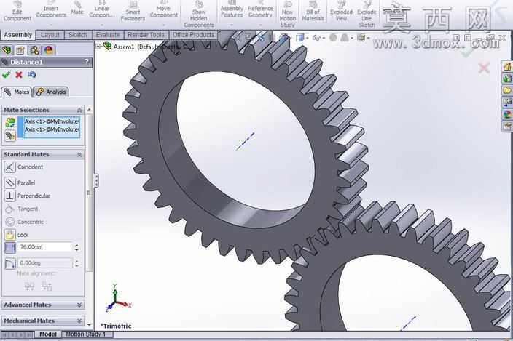This screenshot has height=341, width=513.
Task: Click Explode Line Sketch tool
Action: pos(367,14)
